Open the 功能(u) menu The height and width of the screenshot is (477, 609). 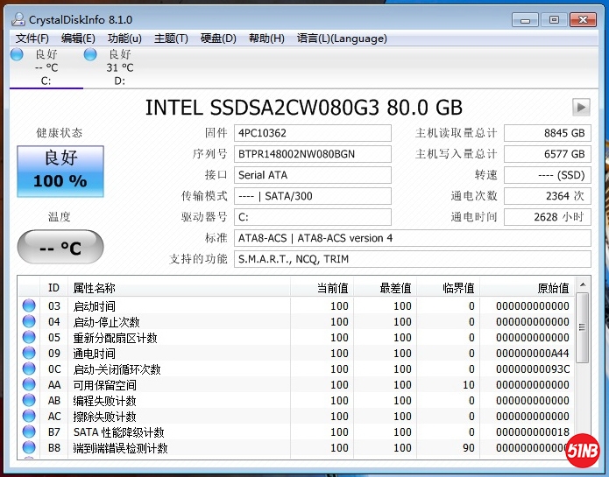point(124,39)
